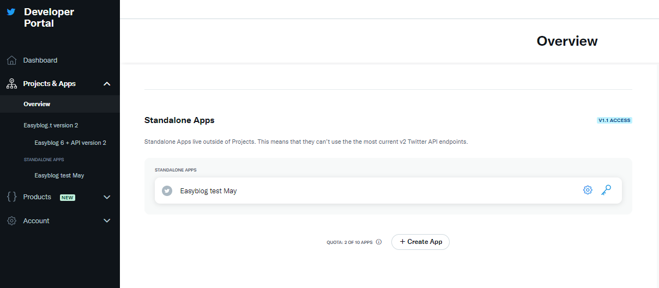The height and width of the screenshot is (288, 659).
Task: Open Easyblog.t version 2 project
Action: tap(51, 125)
